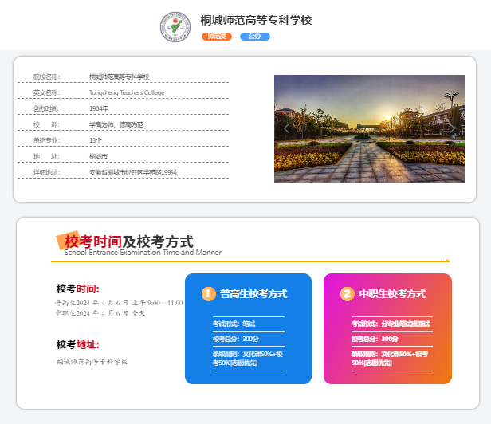Click the 校考地址: heading
The height and width of the screenshot is (424, 491).
[78, 344]
